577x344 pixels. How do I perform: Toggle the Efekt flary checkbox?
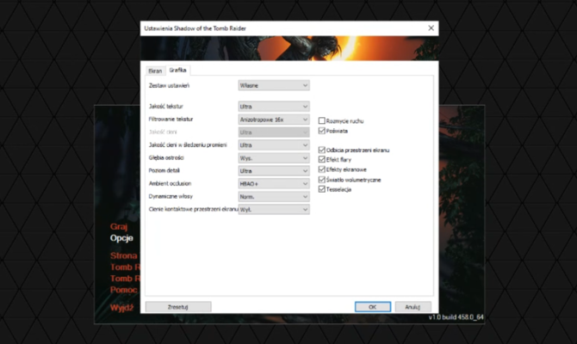[x=321, y=159]
